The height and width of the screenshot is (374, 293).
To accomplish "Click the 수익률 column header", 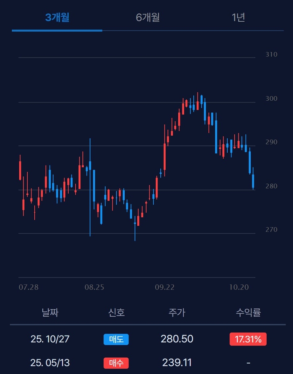I will (x=248, y=312).
